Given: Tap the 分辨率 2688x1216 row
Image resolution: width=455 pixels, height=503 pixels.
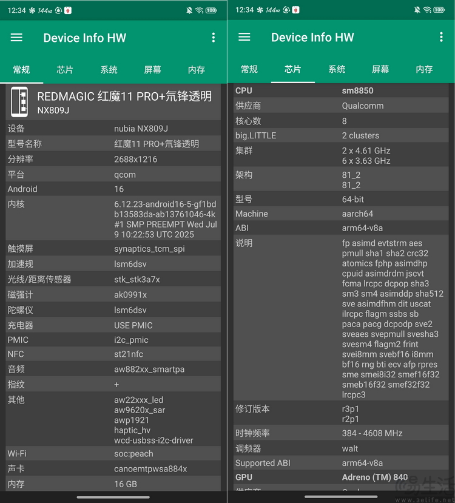Looking at the screenshot, I should [113, 160].
